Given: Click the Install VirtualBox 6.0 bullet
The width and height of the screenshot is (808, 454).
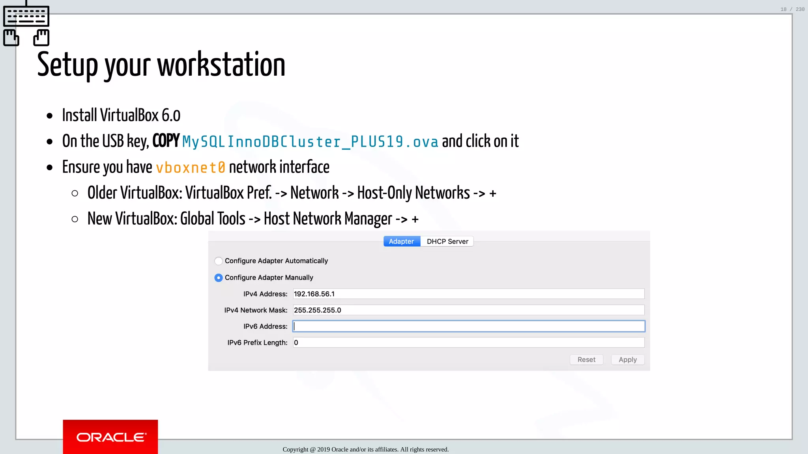Looking at the screenshot, I should coord(121,115).
